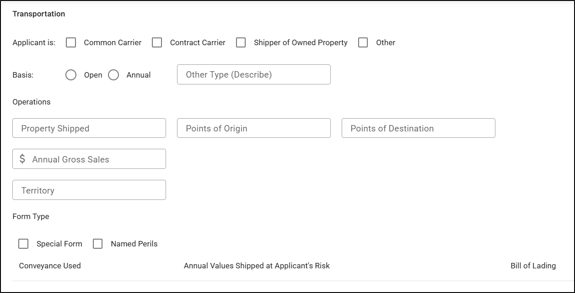Focus the Territory input box

pos(89,190)
